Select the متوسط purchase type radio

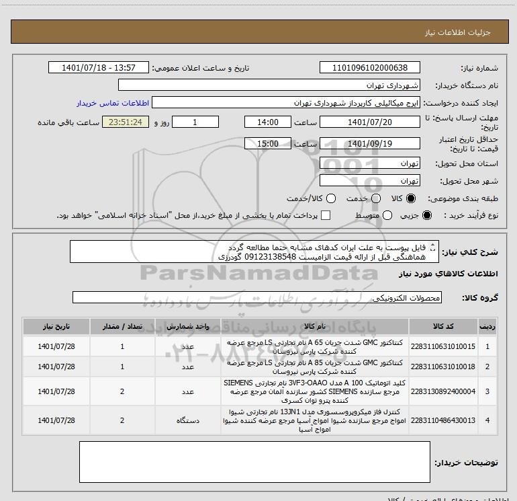[x=387, y=215]
